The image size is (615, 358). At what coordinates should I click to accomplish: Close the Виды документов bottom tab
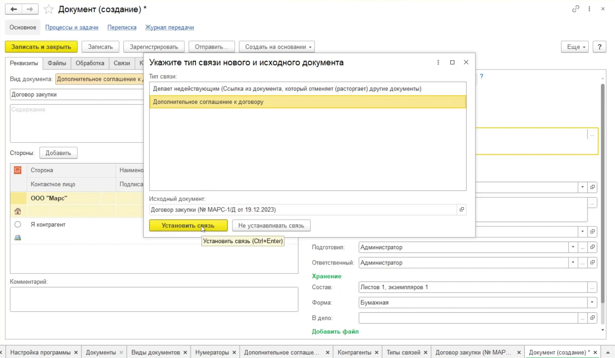coord(185,353)
